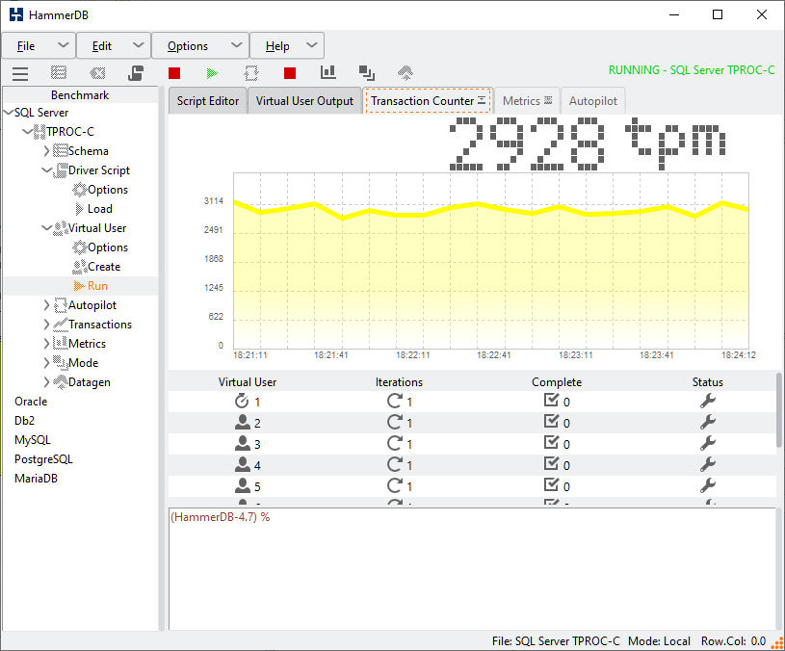Click into the HammerDB-4.7 console prompt
Viewport: 785px width, 651px height.
pos(472,569)
